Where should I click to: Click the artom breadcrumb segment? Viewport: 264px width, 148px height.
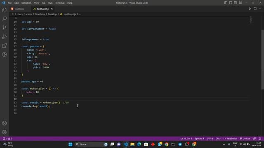pyautogui.click(x=28, y=14)
